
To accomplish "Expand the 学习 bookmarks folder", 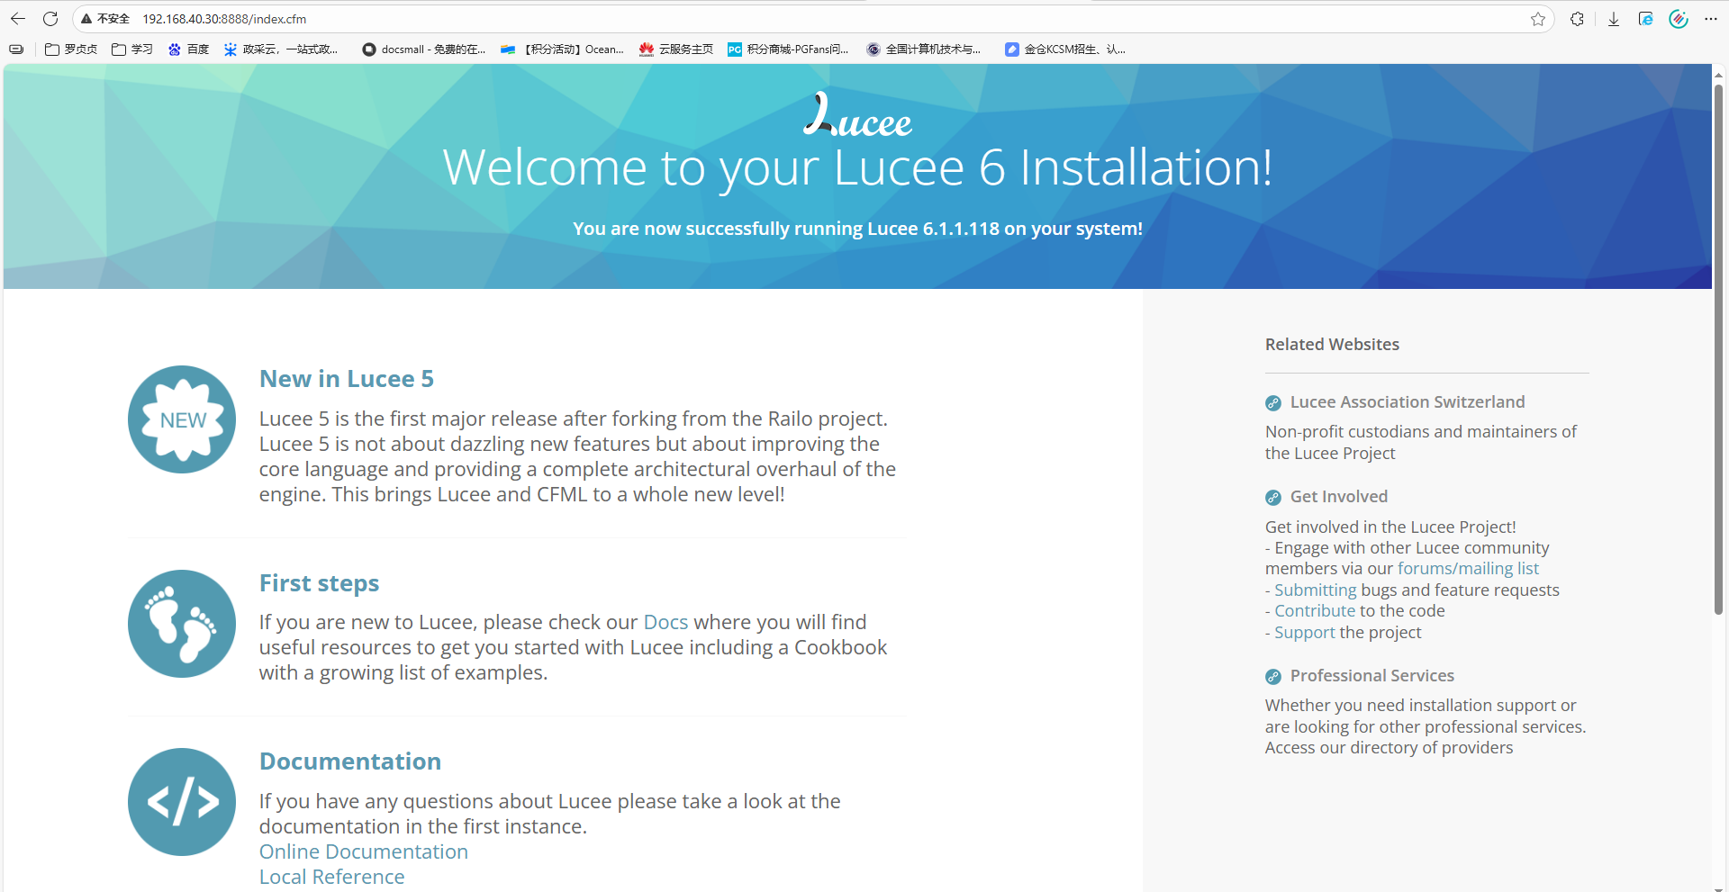I will pyautogui.click(x=132, y=50).
